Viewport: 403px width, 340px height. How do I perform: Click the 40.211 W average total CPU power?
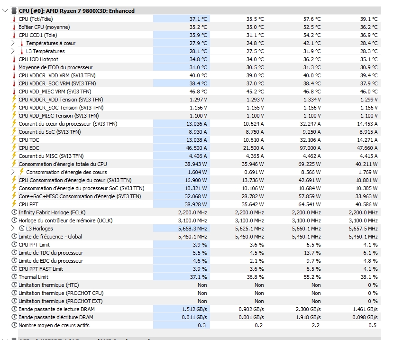point(366,164)
